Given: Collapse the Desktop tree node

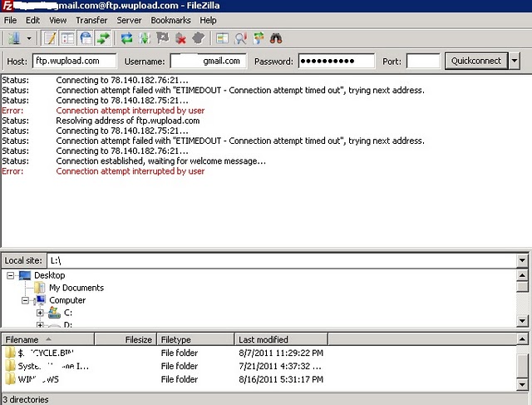Looking at the screenshot, I should pos(12,275).
